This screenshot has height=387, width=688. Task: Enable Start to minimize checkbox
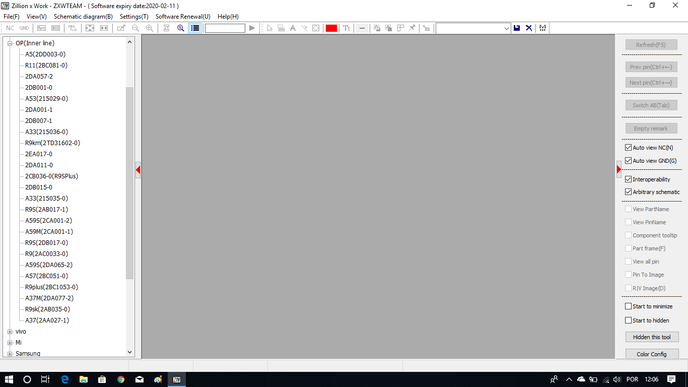click(628, 306)
